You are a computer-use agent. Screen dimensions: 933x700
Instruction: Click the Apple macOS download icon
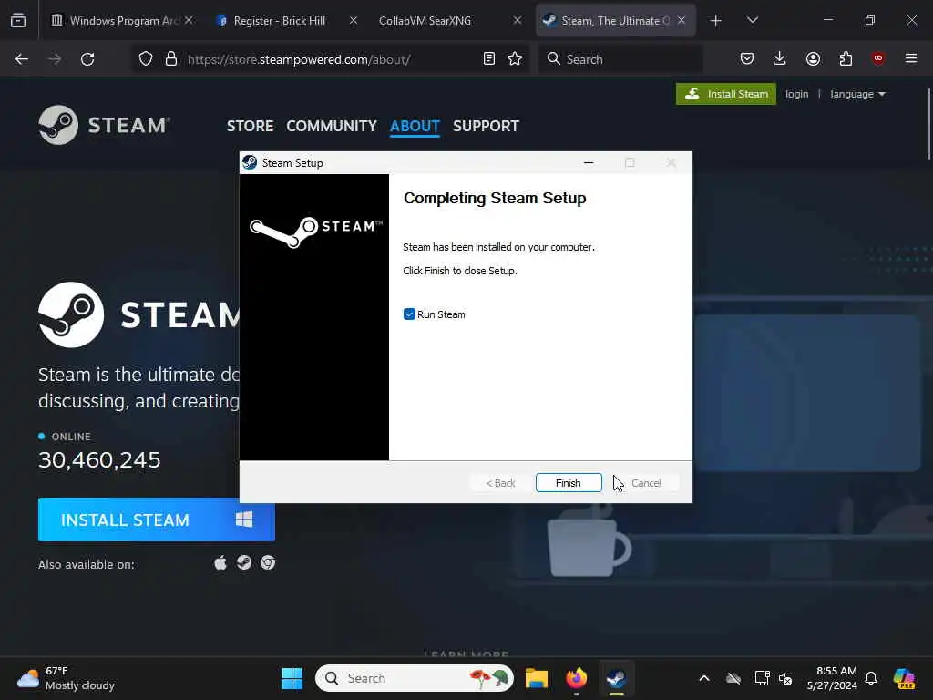pyautogui.click(x=220, y=563)
